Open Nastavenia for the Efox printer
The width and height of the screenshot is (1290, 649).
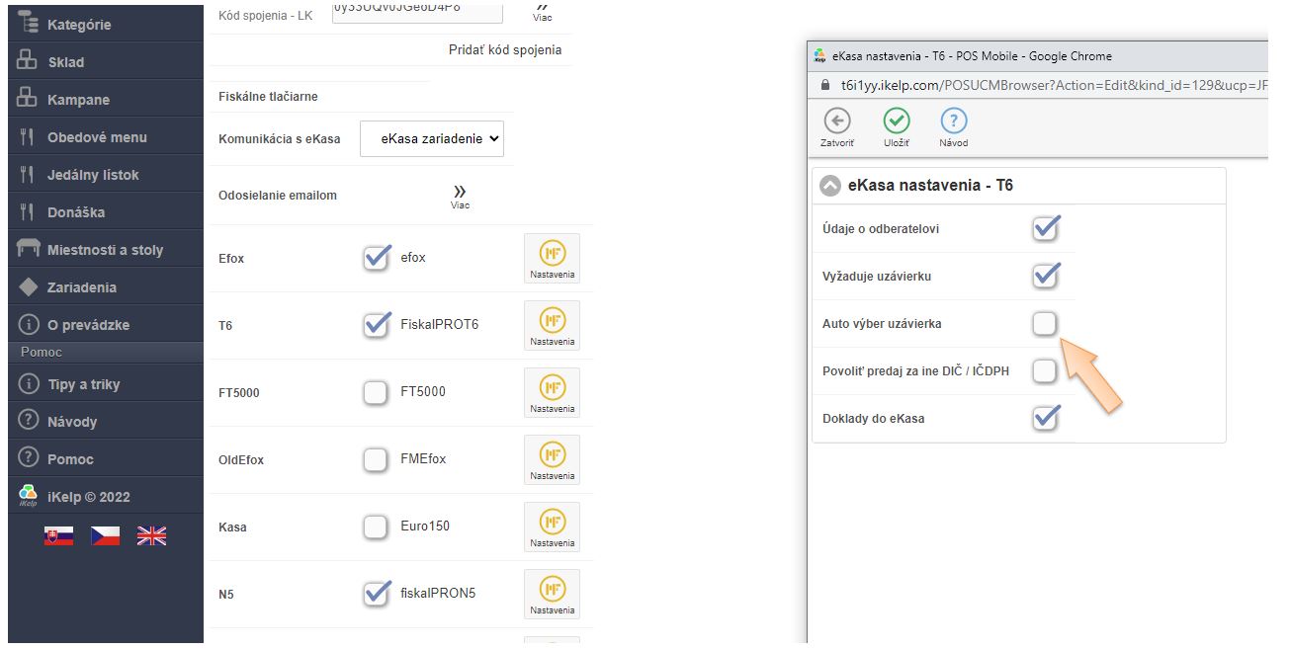[552, 259]
